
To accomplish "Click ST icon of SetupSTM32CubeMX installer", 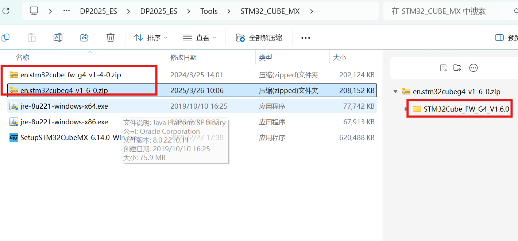I will (14, 138).
